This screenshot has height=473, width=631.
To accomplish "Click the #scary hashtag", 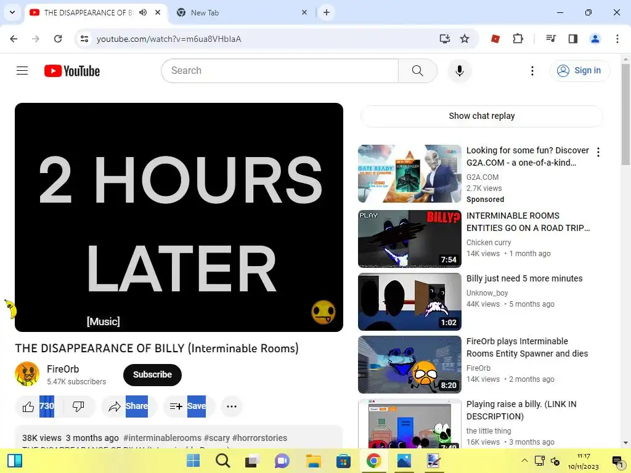I will [217, 438].
